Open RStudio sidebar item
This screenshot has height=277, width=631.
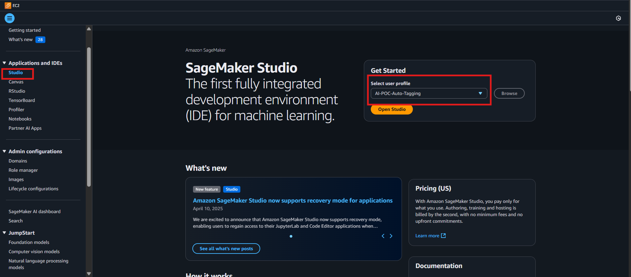click(17, 91)
